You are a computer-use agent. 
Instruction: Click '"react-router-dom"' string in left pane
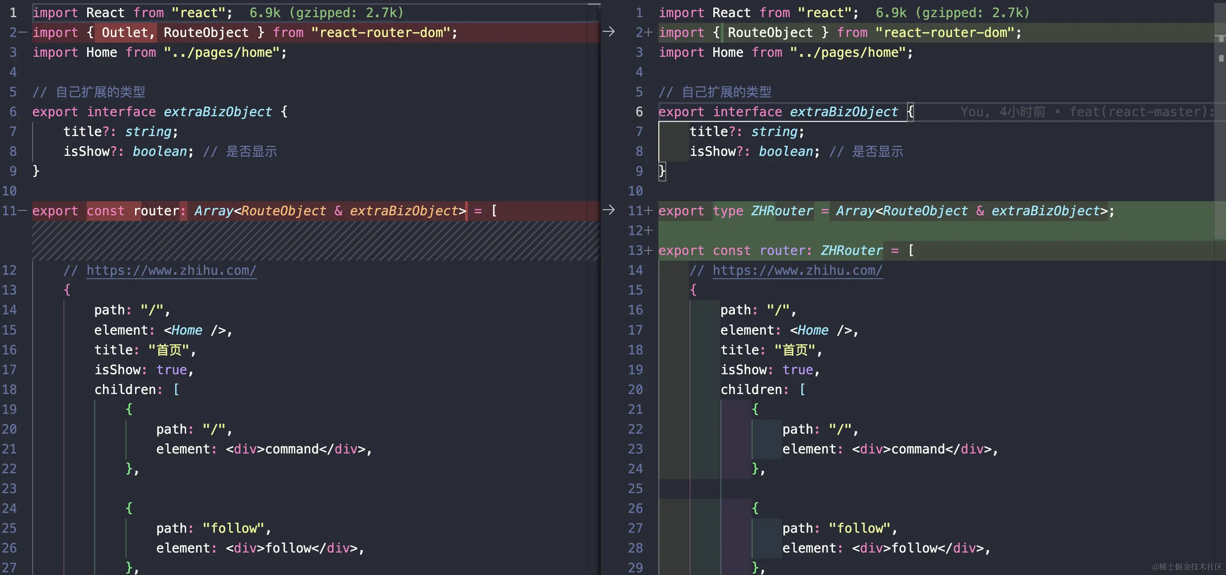pyautogui.click(x=380, y=33)
